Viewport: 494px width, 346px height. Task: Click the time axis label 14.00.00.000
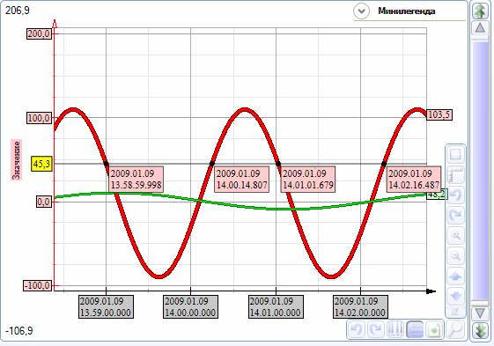190,306
